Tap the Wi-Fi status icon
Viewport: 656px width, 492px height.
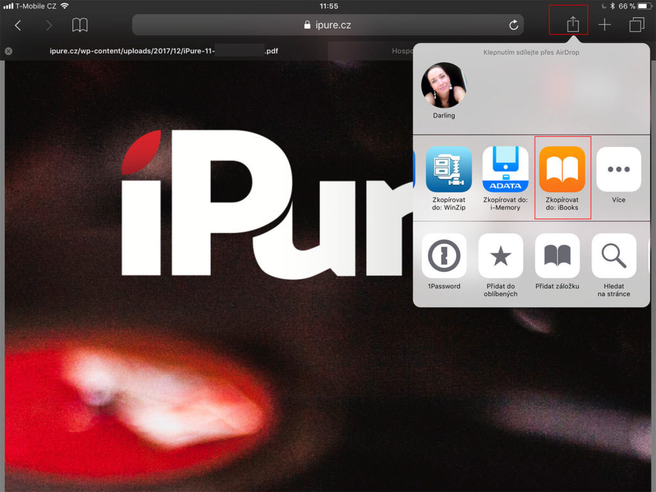(x=65, y=6)
